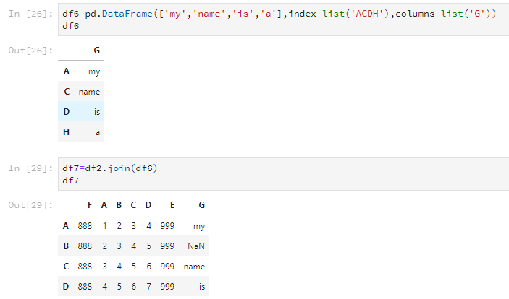Click the 'name' value in the df7 row C
The width and height of the screenshot is (509, 299).
[195, 266]
